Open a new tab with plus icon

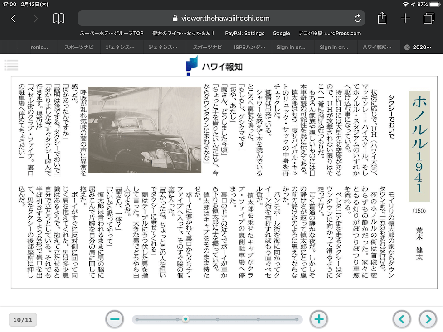(405, 19)
